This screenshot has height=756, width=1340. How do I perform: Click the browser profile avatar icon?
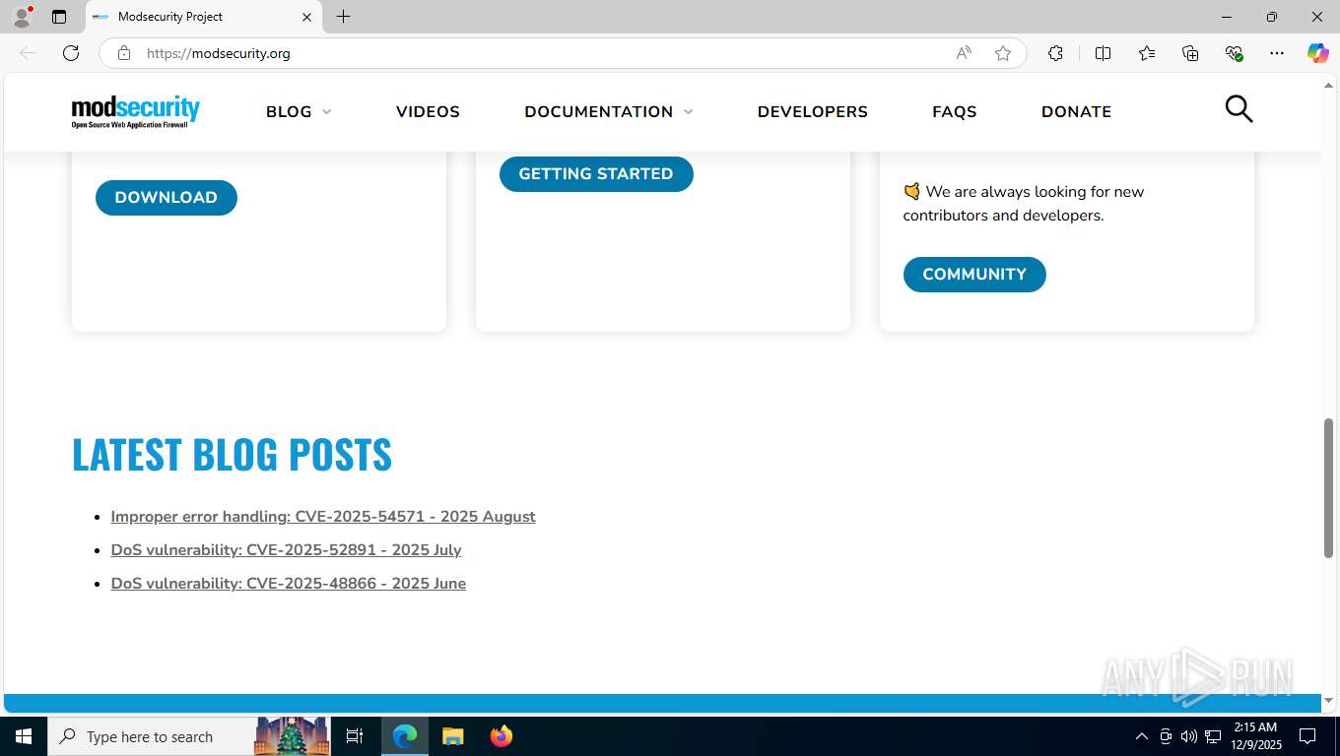(x=22, y=17)
